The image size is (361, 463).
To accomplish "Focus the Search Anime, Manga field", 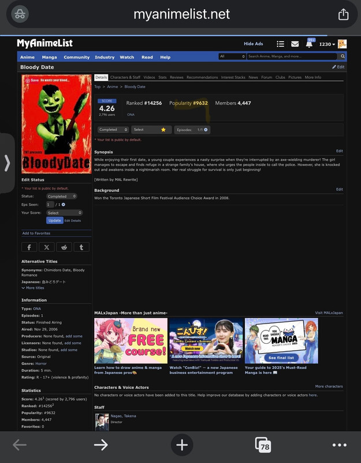I will [x=292, y=56].
